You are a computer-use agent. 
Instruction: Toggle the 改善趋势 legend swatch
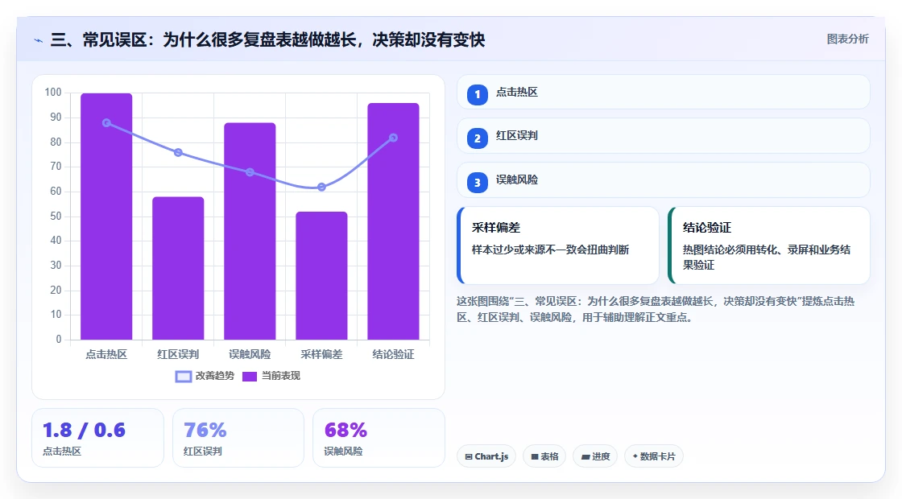pyautogui.click(x=184, y=377)
